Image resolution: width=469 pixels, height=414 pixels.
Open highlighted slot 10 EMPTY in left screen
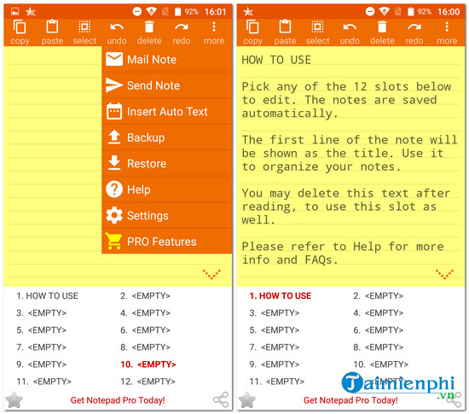pyautogui.click(x=148, y=364)
